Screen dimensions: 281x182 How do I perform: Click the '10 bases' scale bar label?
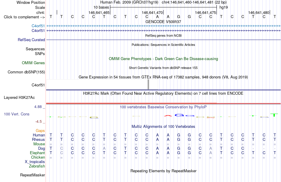(x=101, y=7)
